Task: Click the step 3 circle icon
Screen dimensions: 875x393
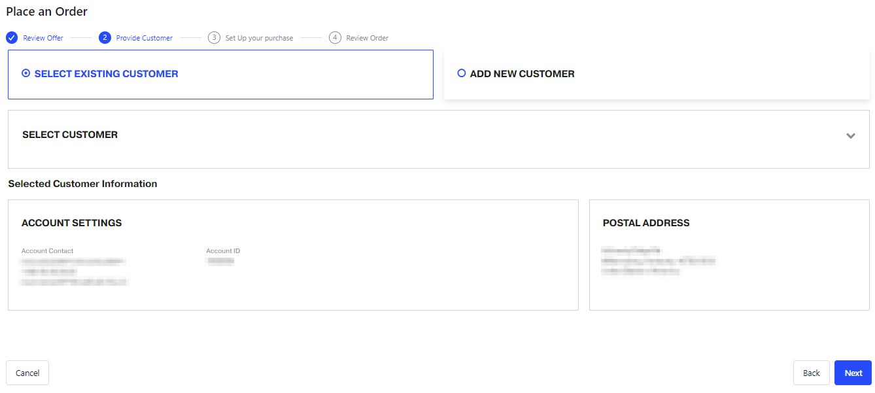Action: pos(214,37)
